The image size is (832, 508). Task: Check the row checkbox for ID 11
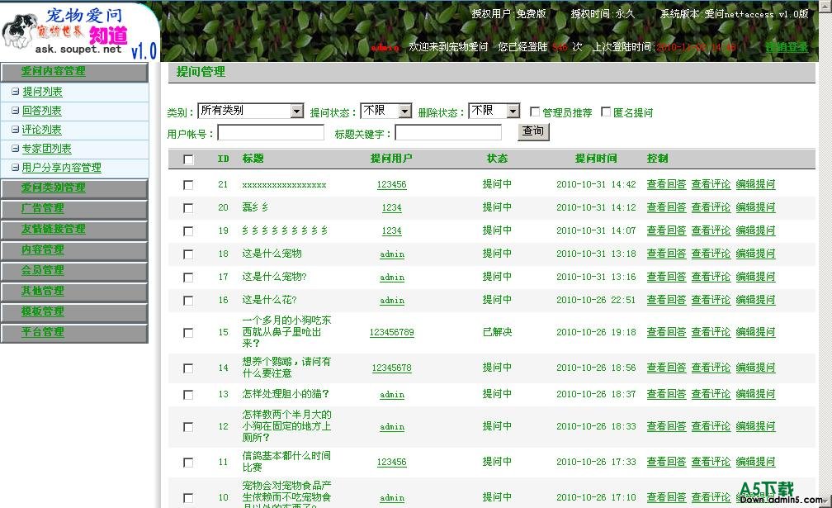(188, 463)
